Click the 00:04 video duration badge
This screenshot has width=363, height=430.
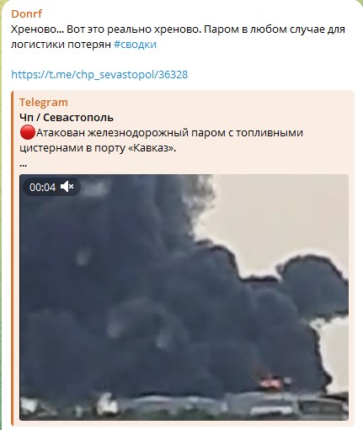(43, 187)
